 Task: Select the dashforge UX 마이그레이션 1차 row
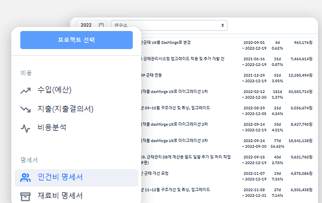click(x=227, y=95)
